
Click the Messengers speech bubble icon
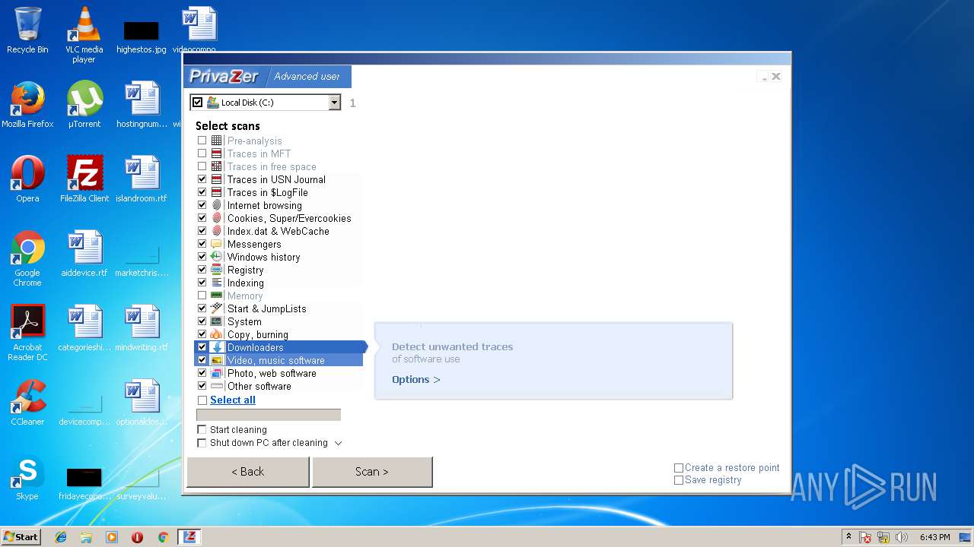217,244
